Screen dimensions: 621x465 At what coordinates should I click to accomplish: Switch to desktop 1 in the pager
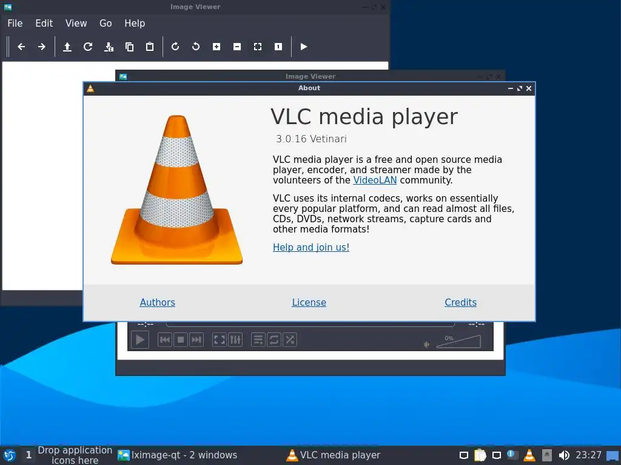pyautogui.click(x=29, y=455)
